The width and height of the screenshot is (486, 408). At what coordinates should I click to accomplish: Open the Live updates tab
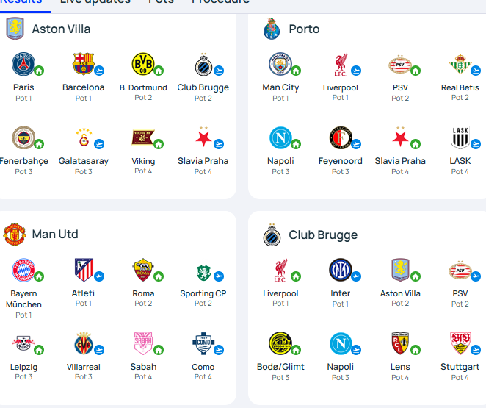click(x=95, y=2)
